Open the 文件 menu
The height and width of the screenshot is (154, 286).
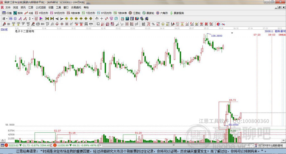8,8
